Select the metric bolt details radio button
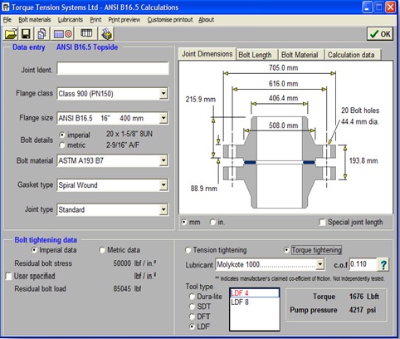The height and width of the screenshot is (339, 400). [62, 145]
